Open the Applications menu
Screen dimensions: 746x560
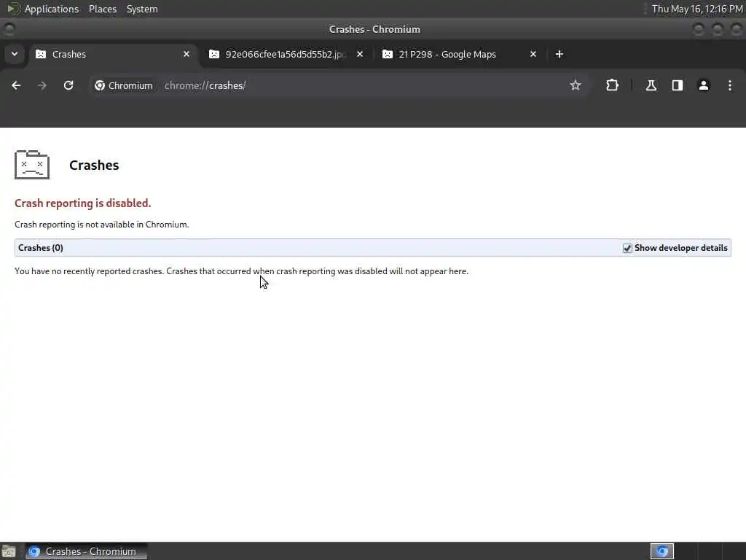[52, 9]
